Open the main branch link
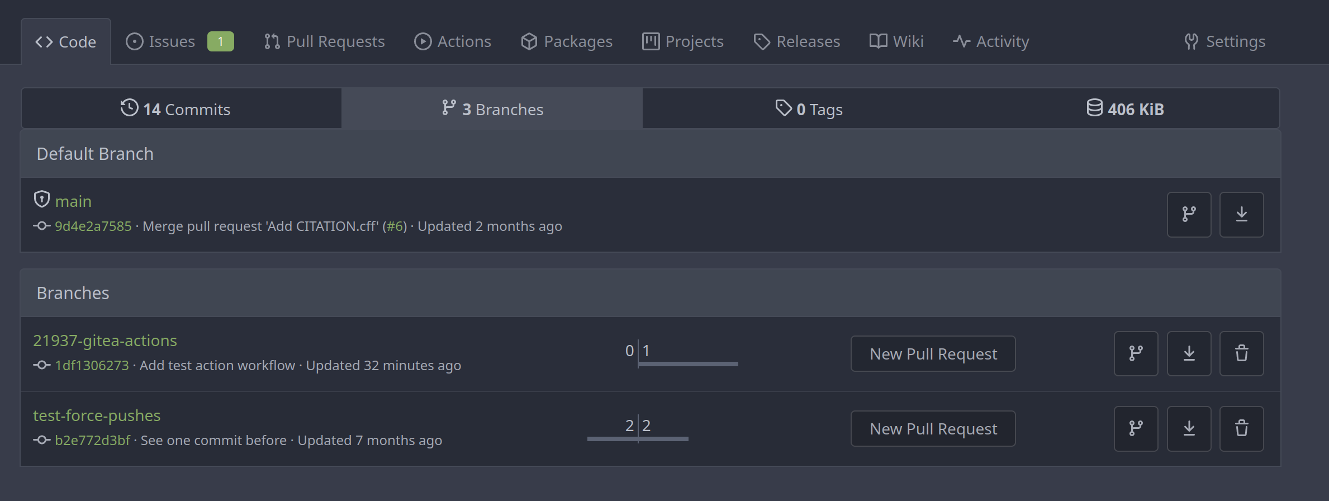The width and height of the screenshot is (1329, 501). [73, 201]
